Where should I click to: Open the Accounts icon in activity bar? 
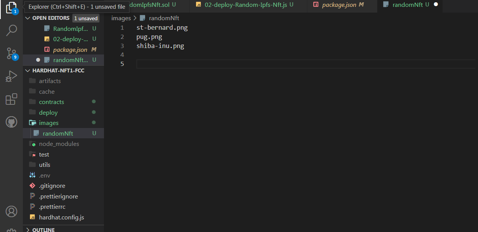[x=11, y=211]
